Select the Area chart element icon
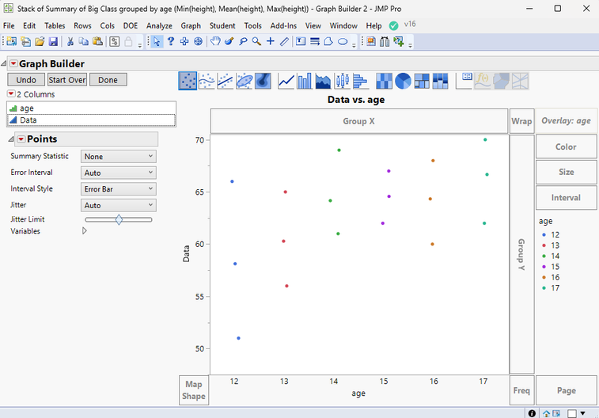 tap(323, 81)
